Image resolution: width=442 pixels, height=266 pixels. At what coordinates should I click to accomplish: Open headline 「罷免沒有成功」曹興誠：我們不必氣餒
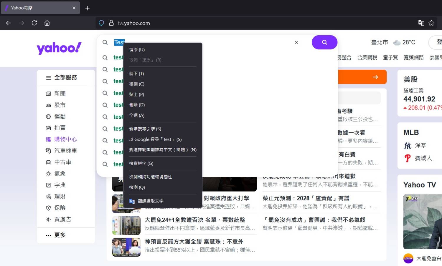coord(314,220)
